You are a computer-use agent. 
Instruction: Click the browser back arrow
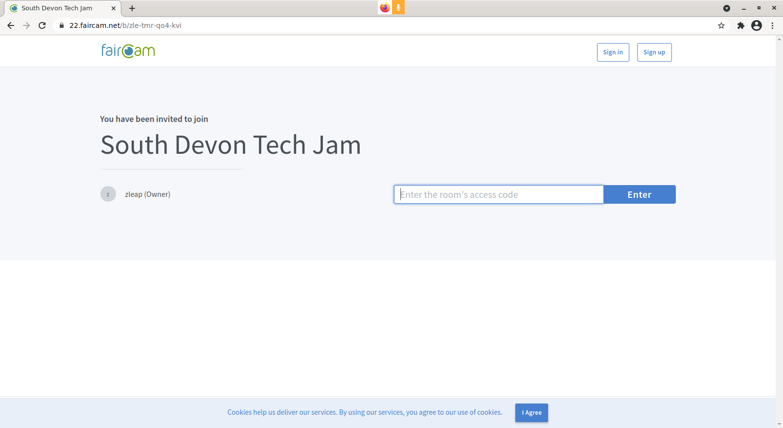click(x=11, y=25)
